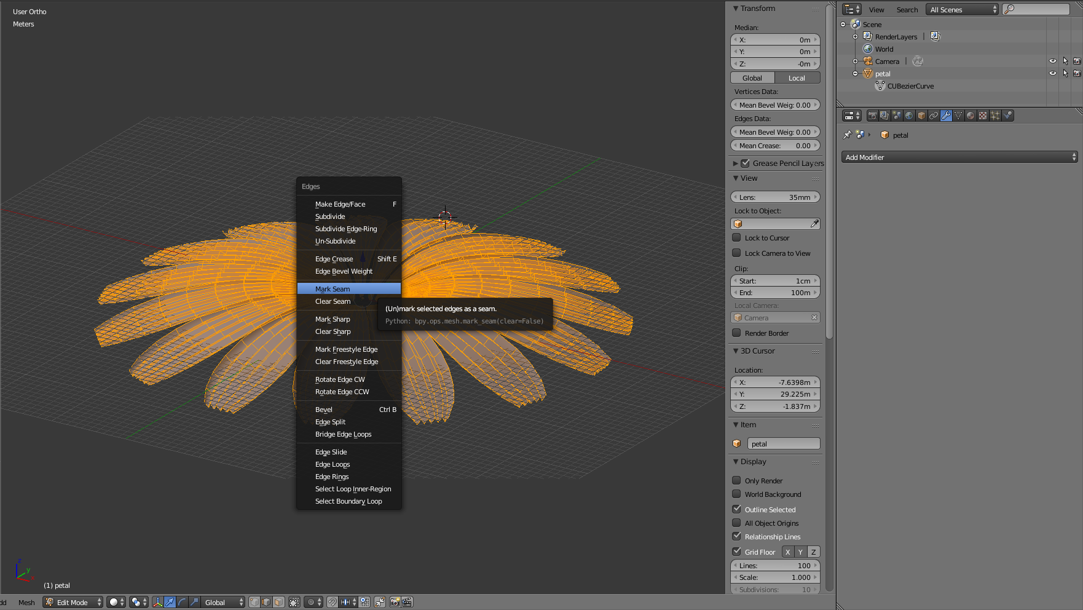Switch to edge select mode icon
1083x610 pixels.
tap(266, 602)
